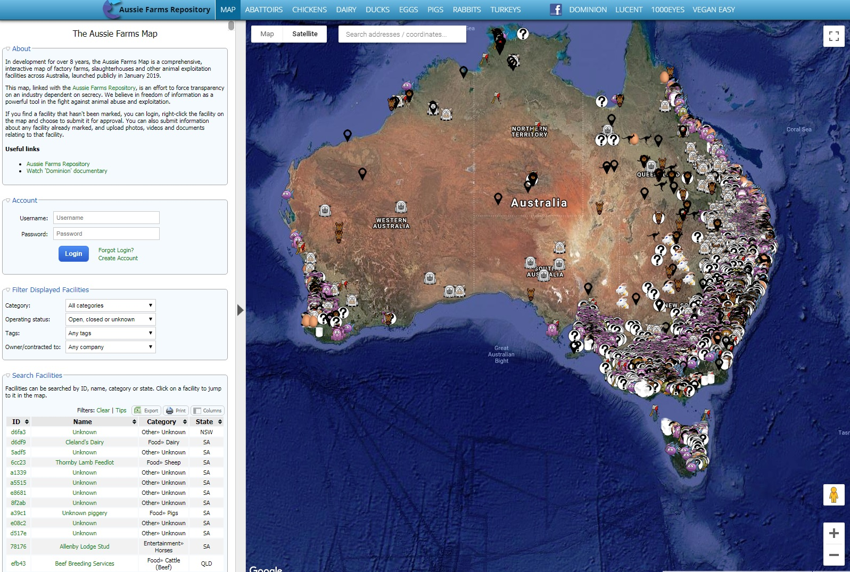Viewport: 850px width, 572px height.
Task: Click the map address search box
Action: click(x=402, y=34)
